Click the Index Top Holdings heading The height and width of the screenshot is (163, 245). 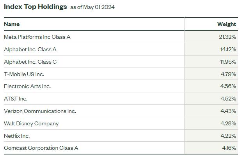35,7
